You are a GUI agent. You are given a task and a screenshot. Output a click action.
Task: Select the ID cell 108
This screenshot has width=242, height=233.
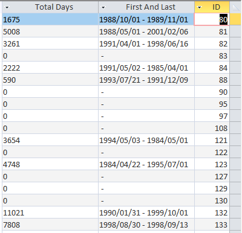coord(212,128)
